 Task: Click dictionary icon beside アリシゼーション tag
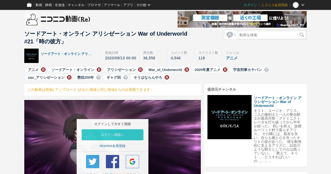click(140, 70)
